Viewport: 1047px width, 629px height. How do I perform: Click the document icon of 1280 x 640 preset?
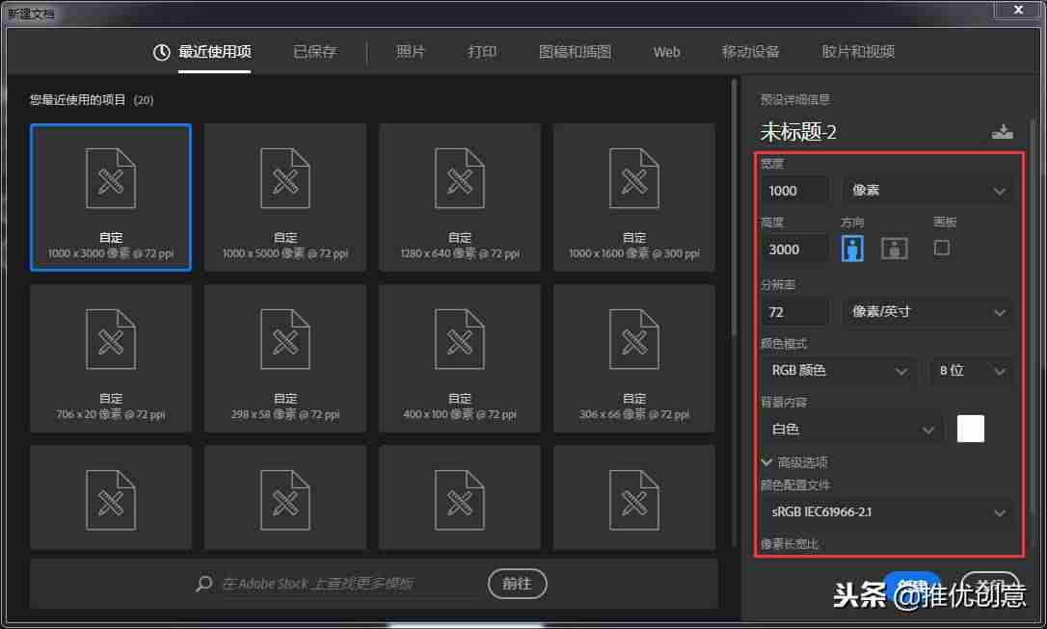pyautogui.click(x=460, y=179)
